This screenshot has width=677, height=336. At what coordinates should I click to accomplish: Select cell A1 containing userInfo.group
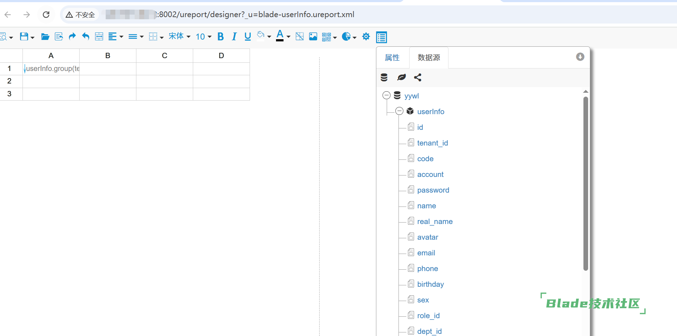(x=51, y=68)
